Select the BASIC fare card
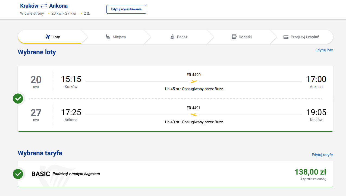The image size is (346, 196). 175,174
